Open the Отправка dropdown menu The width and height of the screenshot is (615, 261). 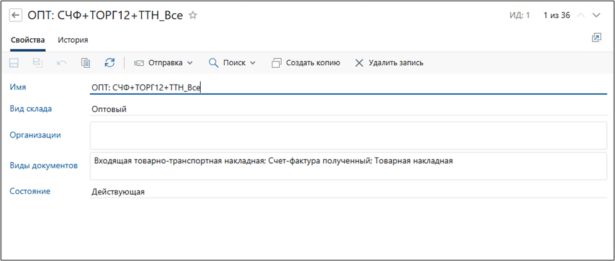click(x=164, y=63)
